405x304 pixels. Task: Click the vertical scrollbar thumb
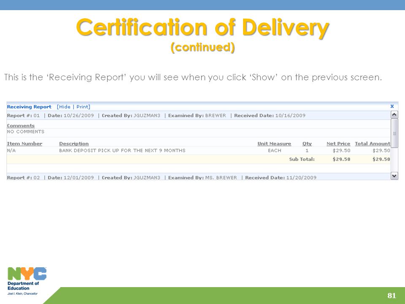point(394,133)
